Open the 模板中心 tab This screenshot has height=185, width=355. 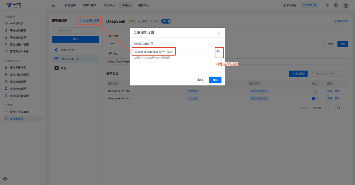pyautogui.click(x=143, y=5)
